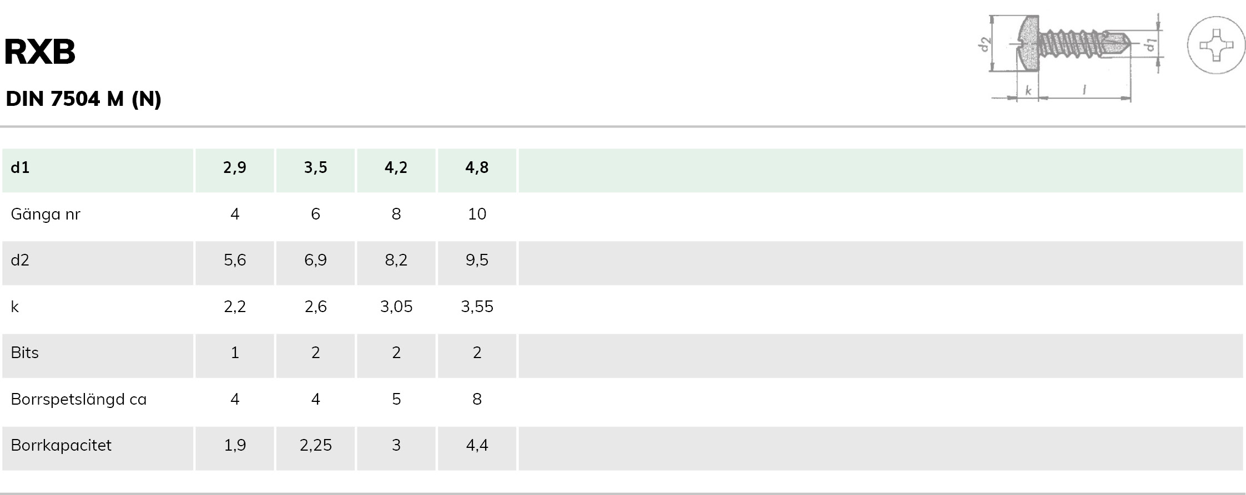Click the 4,2 column header
The image size is (1246, 495).
pyautogui.click(x=396, y=167)
